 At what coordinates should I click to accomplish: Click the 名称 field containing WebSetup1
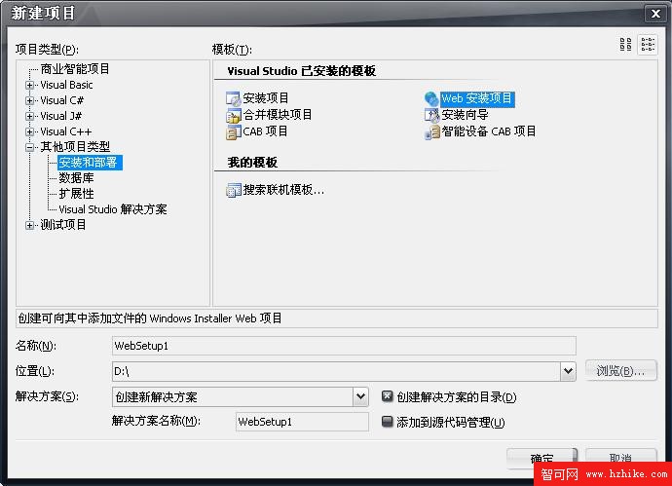pos(344,346)
